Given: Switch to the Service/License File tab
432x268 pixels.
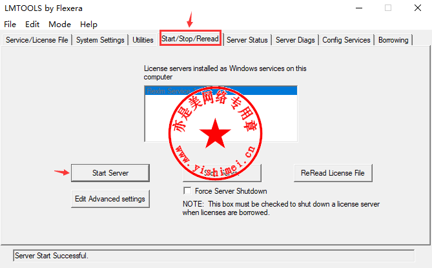Looking at the screenshot, I should tap(37, 40).
